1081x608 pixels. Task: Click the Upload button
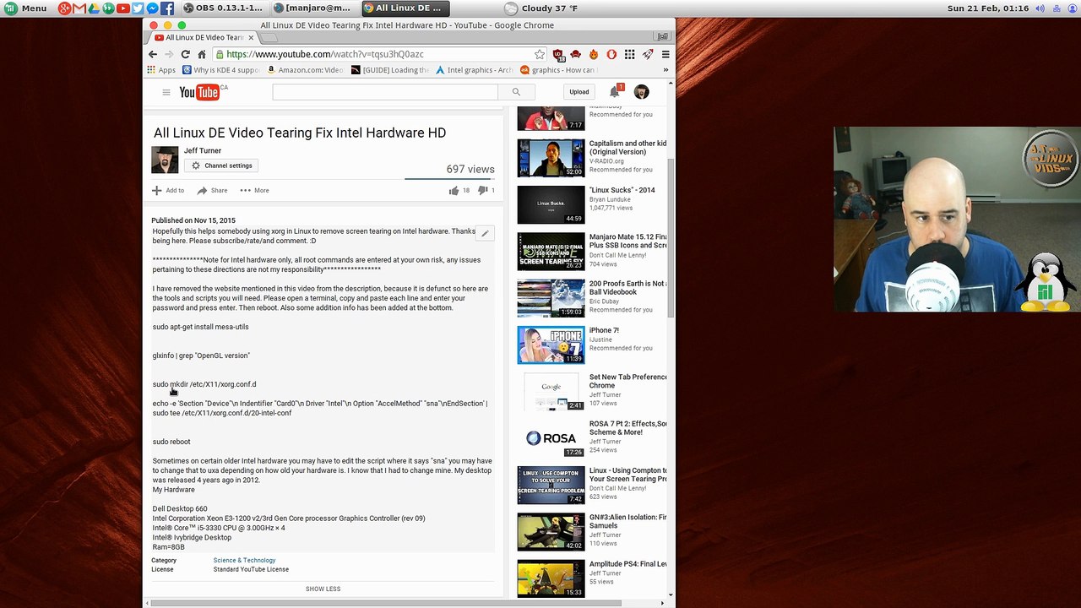[x=579, y=92]
